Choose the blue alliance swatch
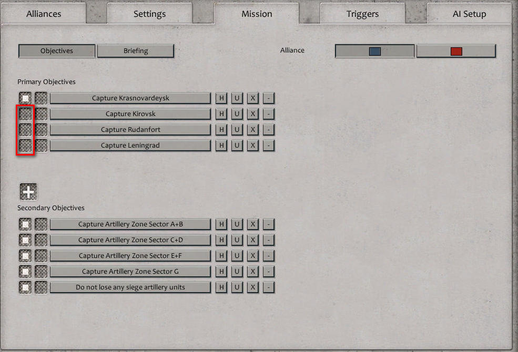 [374, 51]
